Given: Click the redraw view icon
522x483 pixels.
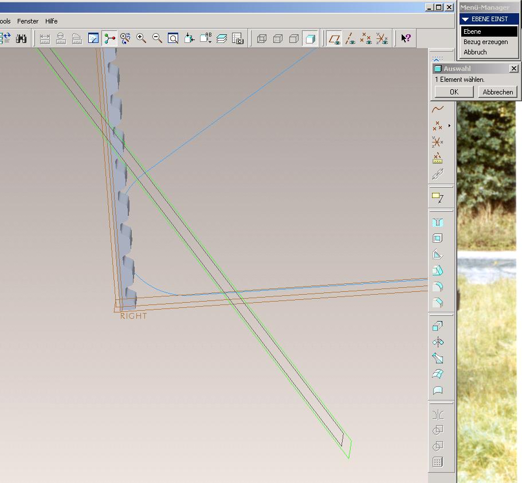Looking at the screenshot, I should tap(93, 38).
